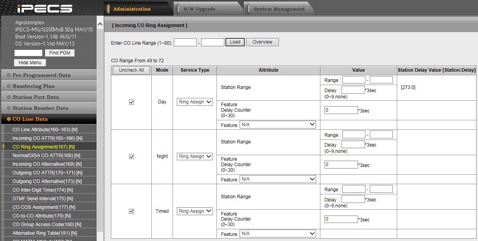Click the Load button
The image size is (478, 241).
pyautogui.click(x=235, y=42)
